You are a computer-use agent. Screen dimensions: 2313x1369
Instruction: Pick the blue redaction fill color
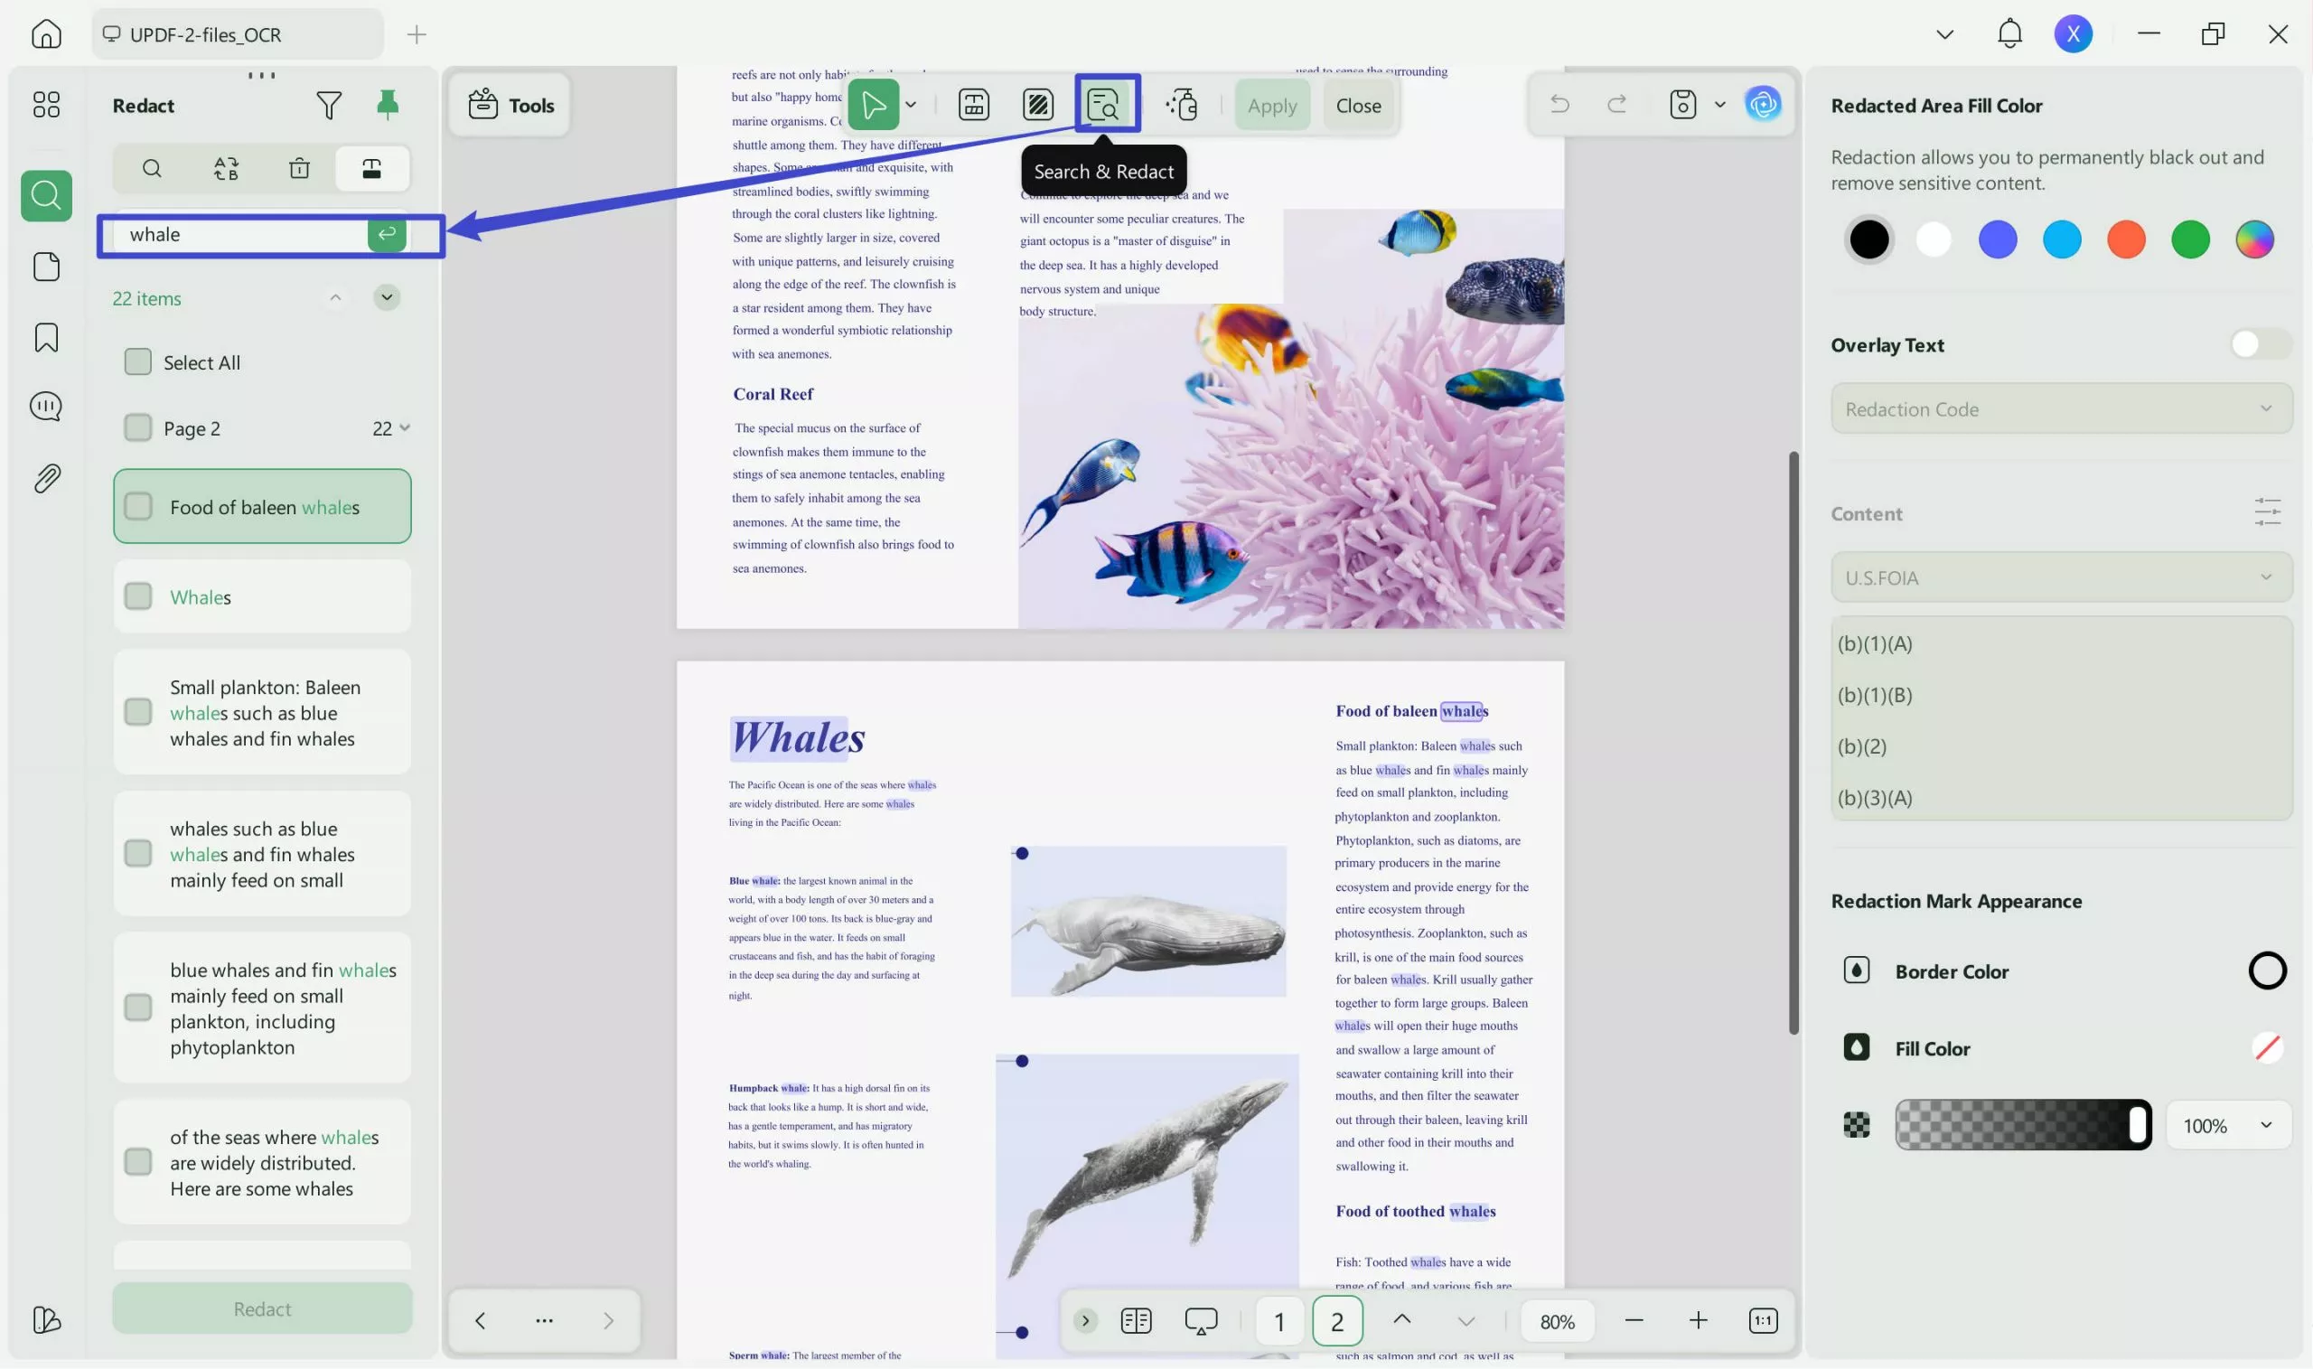tap(1998, 239)
